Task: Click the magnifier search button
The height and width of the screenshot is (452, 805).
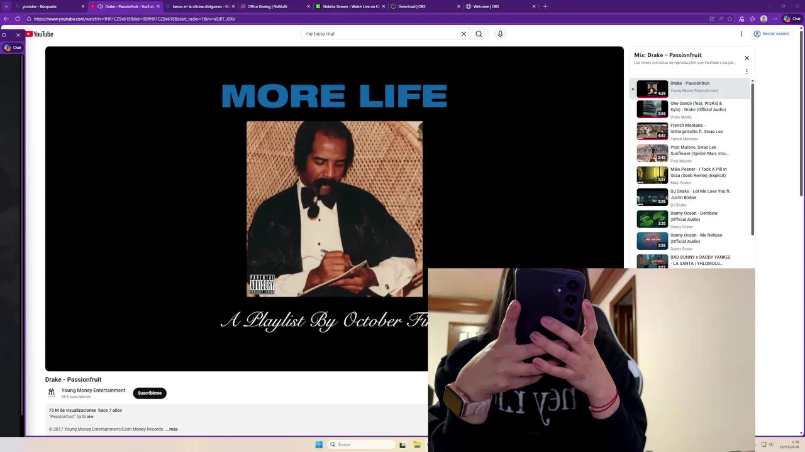Action: tap(479, 34)
